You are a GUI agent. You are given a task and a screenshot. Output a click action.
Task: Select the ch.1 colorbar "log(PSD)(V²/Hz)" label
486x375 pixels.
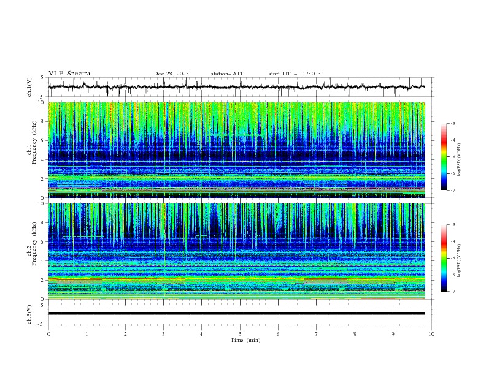pyautogui.click(x=460, y=160)
